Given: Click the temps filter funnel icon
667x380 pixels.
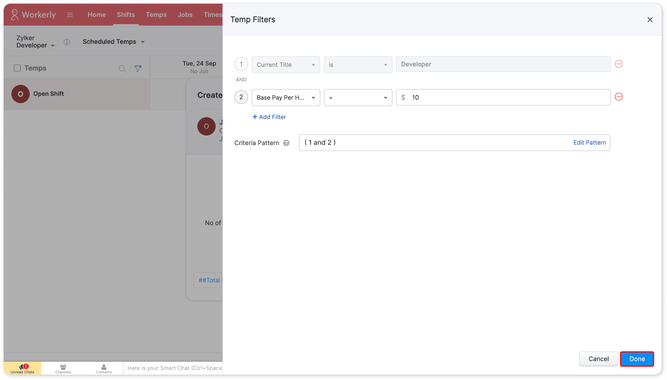Looking at the screenshot, I should 138,68.
